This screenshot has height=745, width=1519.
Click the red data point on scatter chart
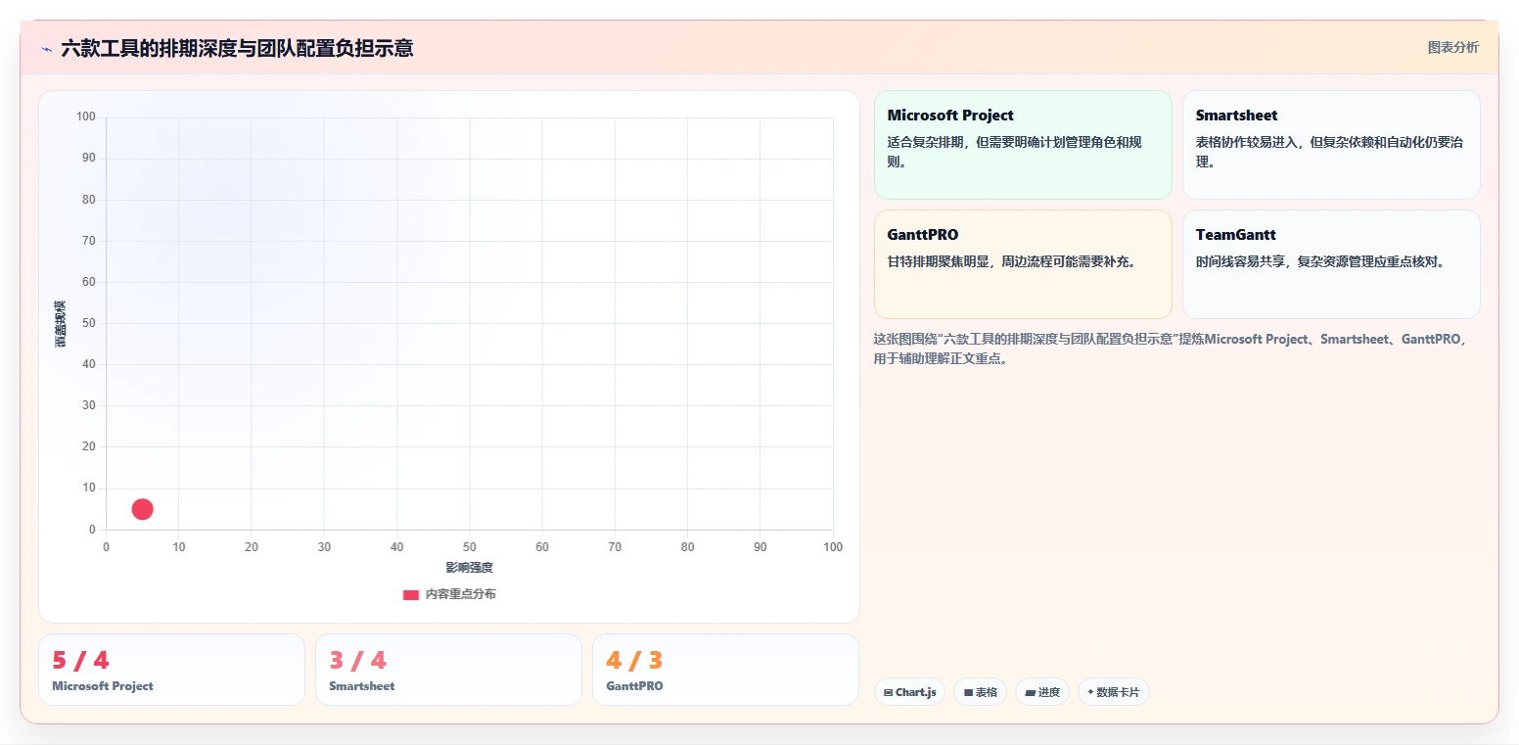(142, 509)
